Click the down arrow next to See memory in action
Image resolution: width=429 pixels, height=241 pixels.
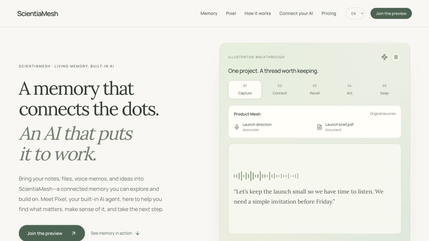pyautogui.click(x=137, y=233)
